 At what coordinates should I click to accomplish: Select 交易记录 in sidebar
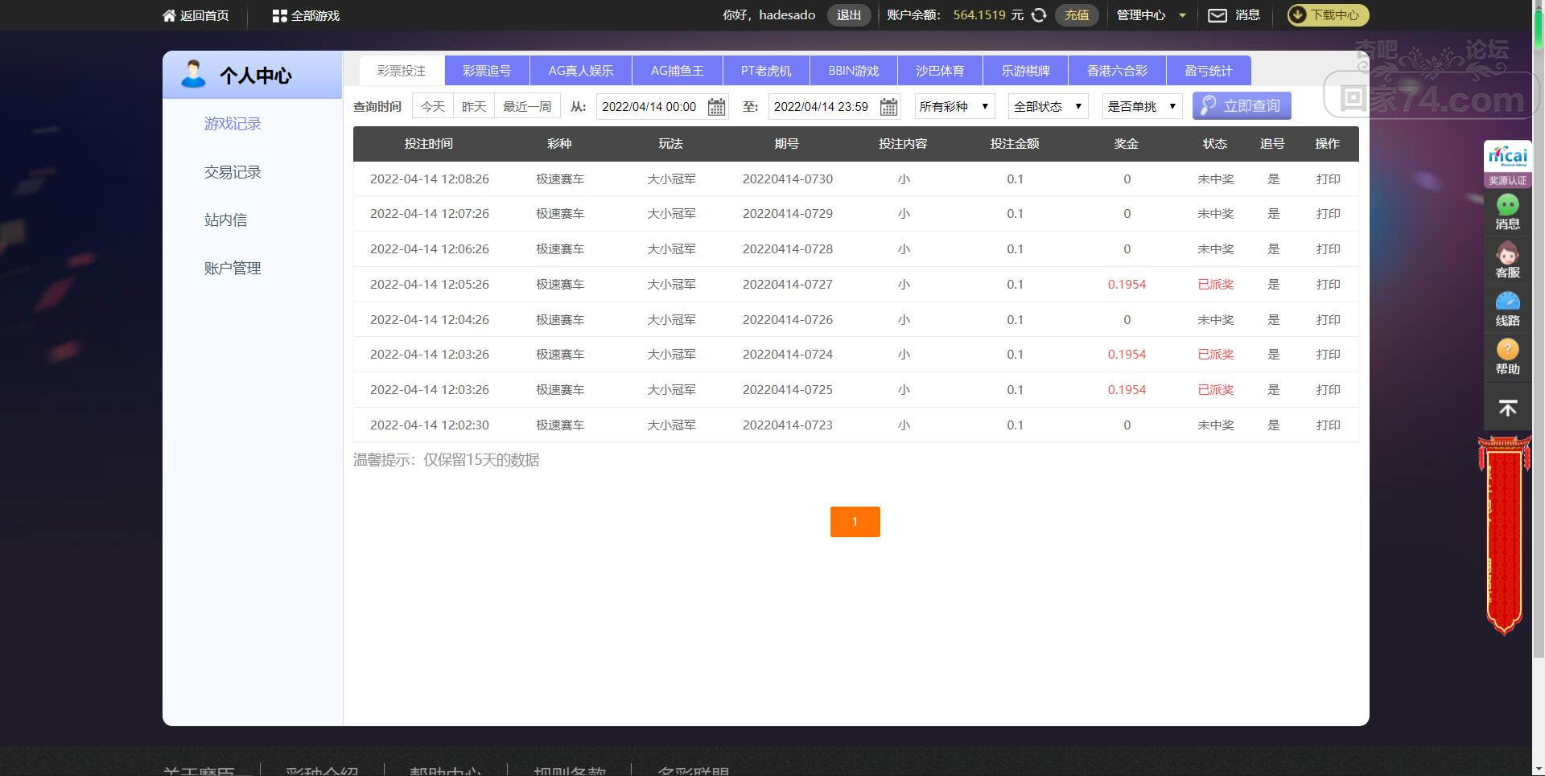[233, 172]
